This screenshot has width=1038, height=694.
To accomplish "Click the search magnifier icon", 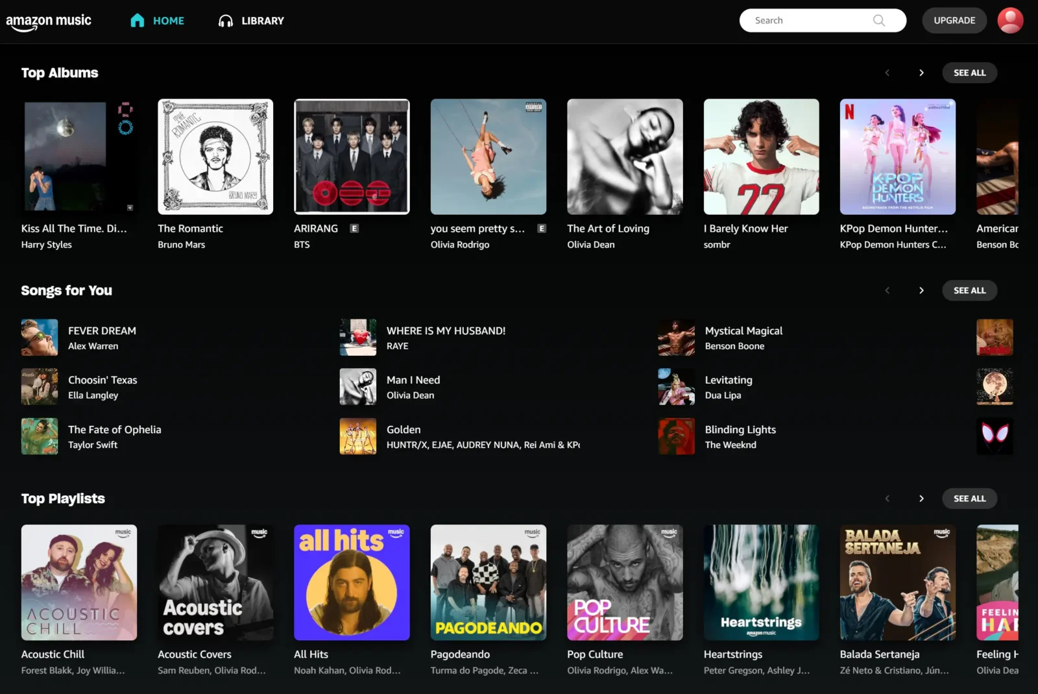I will click(879, 21).
